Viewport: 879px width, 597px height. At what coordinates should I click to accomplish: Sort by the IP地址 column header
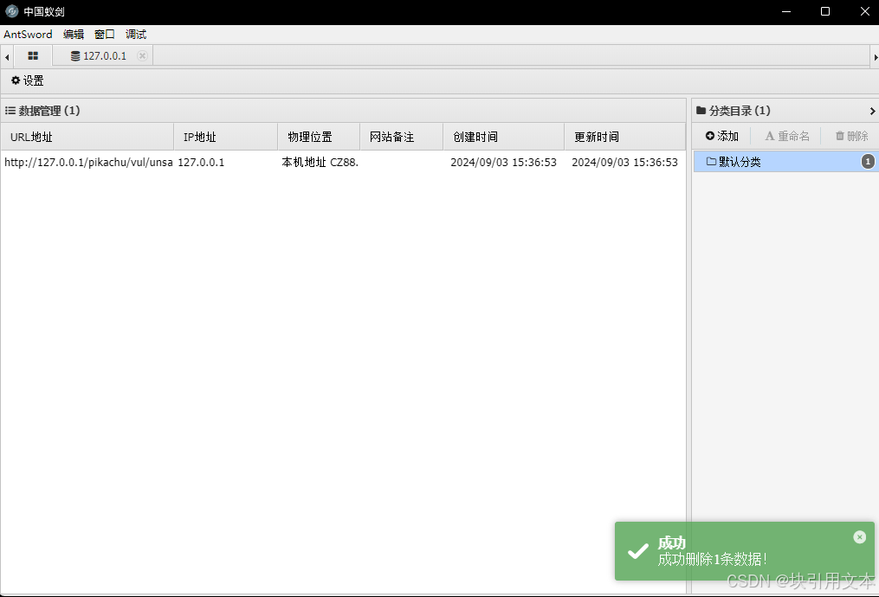226,138
